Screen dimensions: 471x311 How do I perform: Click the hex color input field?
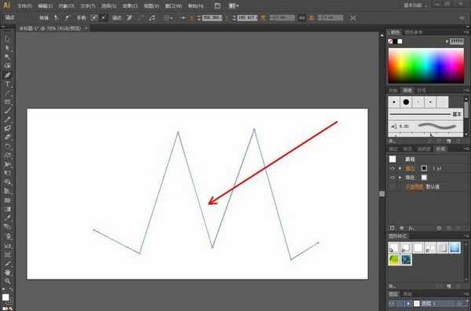point(456,41)
